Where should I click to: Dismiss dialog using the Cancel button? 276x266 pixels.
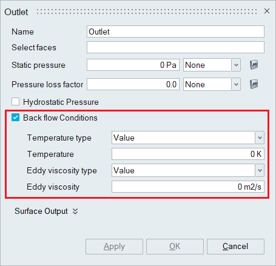235,247
